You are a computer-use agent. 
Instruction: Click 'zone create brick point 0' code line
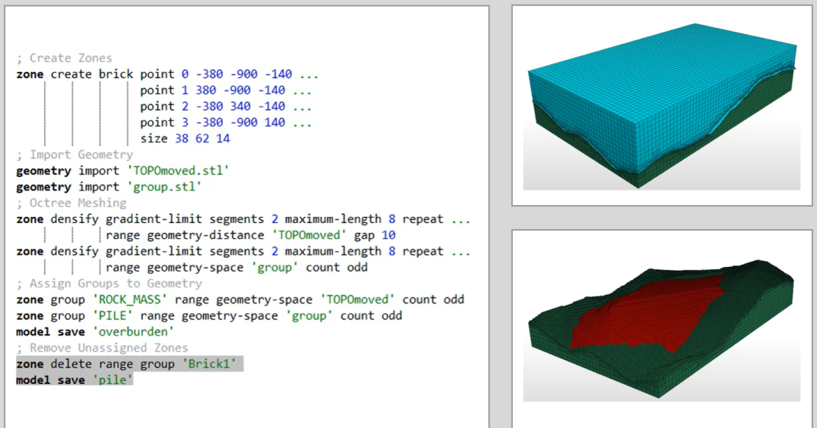(167, 74)
